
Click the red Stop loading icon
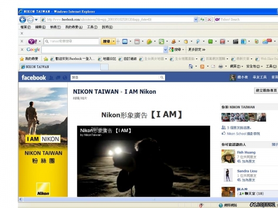[209, 19]
